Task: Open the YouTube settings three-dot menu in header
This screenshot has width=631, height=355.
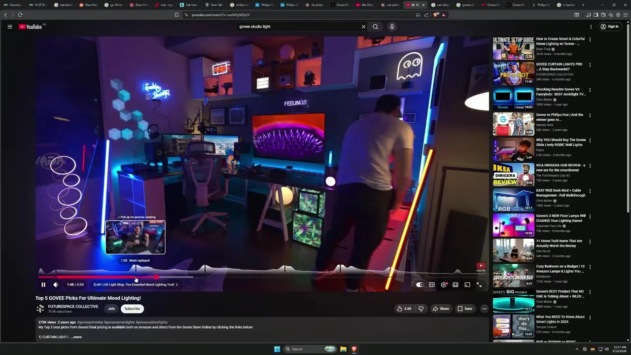Action: click(591, 27)
